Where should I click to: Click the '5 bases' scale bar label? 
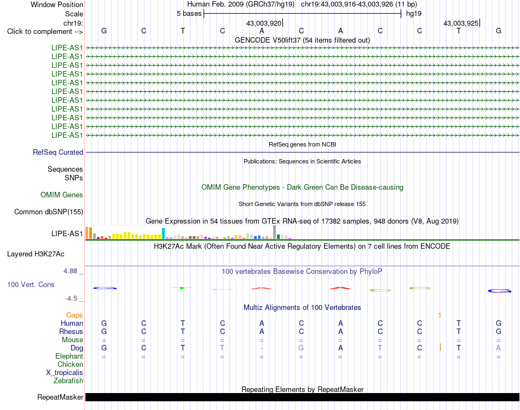189,14
